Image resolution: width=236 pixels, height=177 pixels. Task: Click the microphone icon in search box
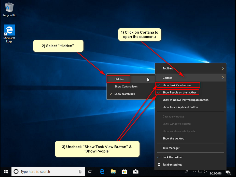click(80, 171)
